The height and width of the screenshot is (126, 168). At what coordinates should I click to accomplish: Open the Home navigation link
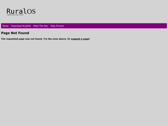5,26
